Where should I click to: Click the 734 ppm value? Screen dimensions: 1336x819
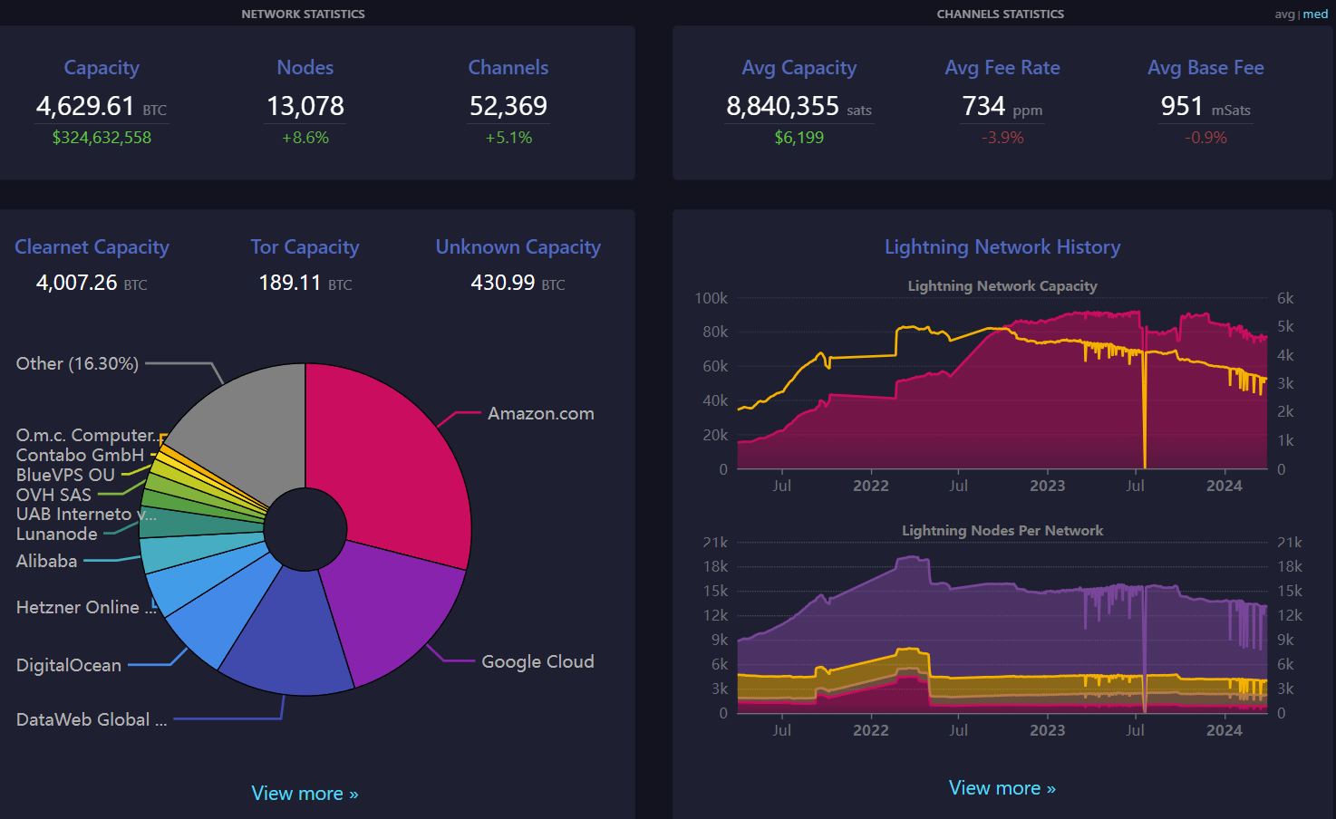[x=1002, y=106]
